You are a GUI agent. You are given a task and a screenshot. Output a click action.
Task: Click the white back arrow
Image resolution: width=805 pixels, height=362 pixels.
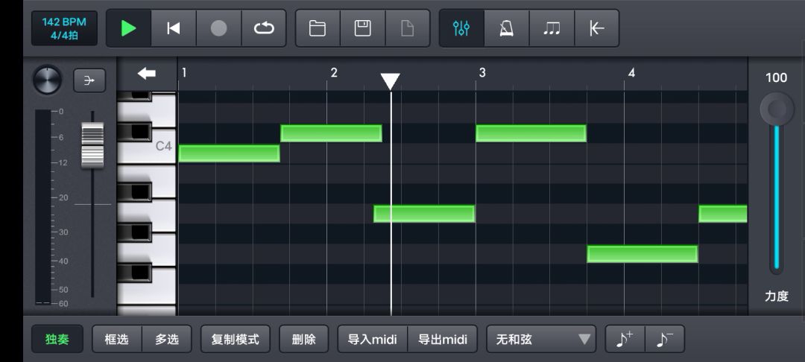[x=147, y=73]
